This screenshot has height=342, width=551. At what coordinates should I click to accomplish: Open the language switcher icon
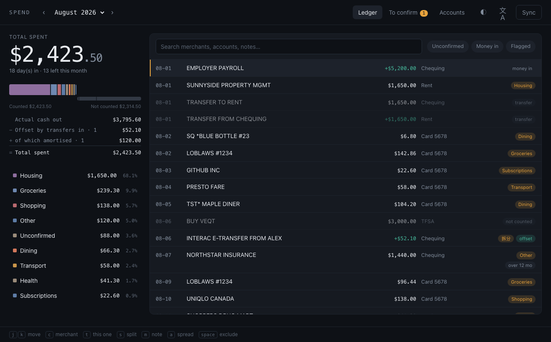click(503, 14)
